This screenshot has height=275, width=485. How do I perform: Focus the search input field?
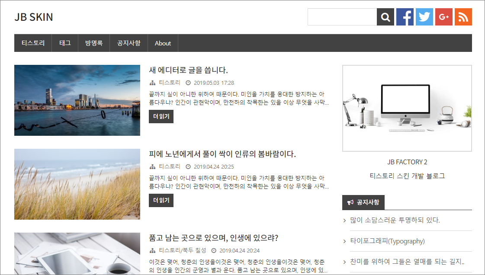pos(342,17)
